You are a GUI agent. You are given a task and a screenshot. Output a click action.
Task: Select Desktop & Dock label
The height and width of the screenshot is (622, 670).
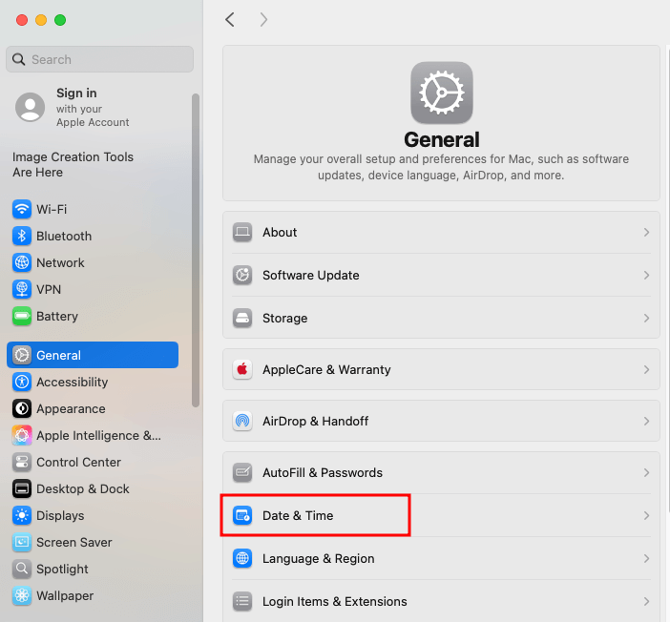tap(83, 488)
